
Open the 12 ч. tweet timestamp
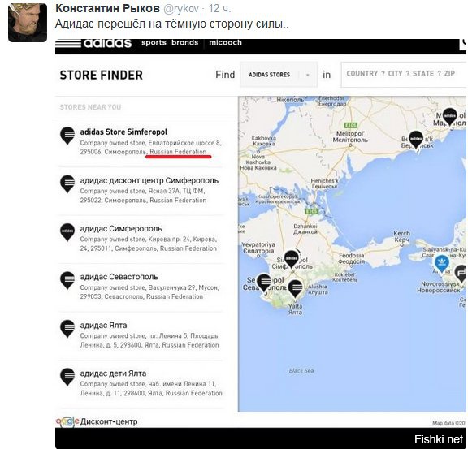click(219, 9)
